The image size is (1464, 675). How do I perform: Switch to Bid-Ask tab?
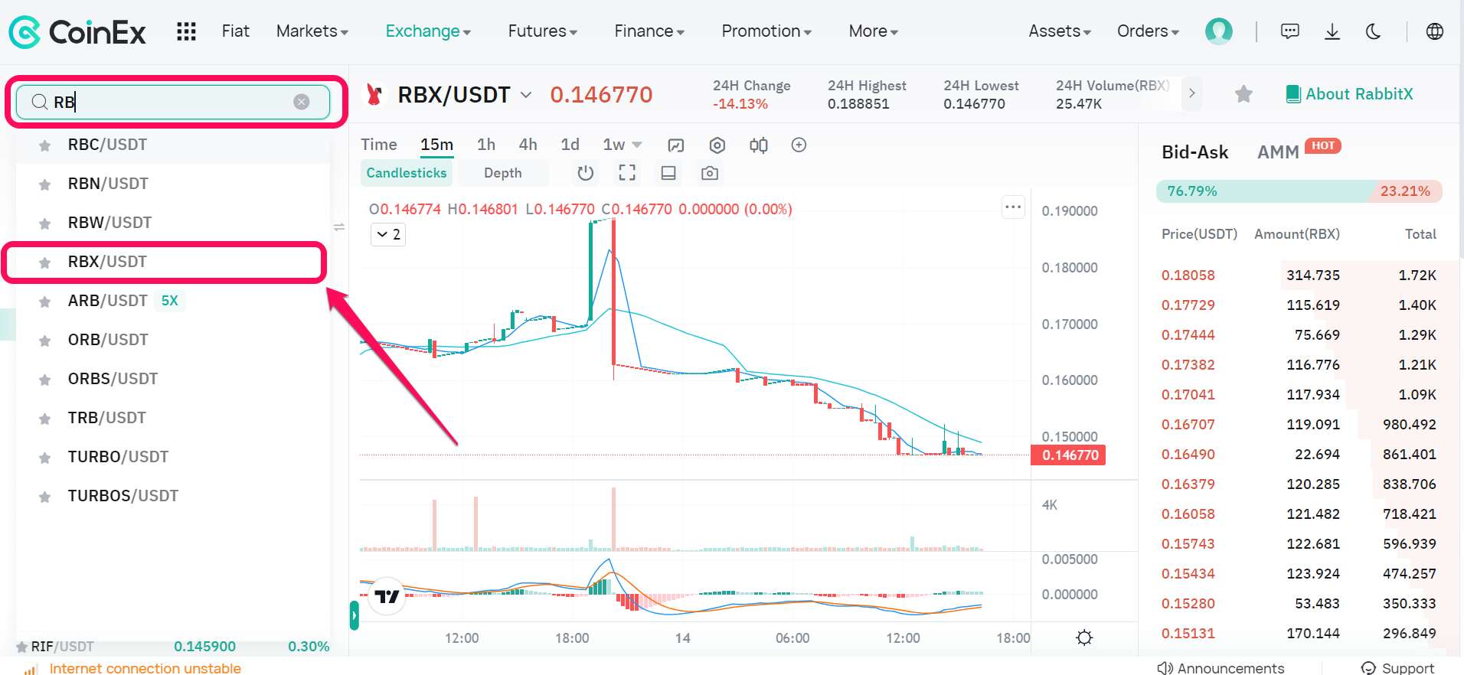1194,152
